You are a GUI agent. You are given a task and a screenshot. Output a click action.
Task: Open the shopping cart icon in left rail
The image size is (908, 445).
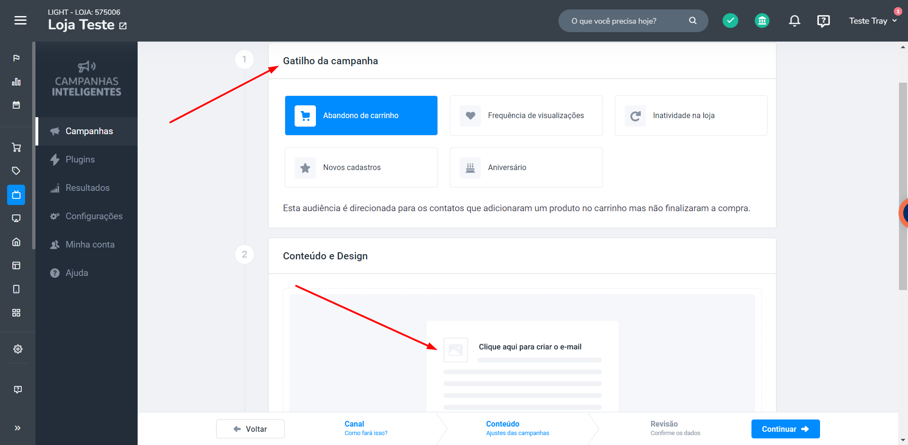point(17,147)
